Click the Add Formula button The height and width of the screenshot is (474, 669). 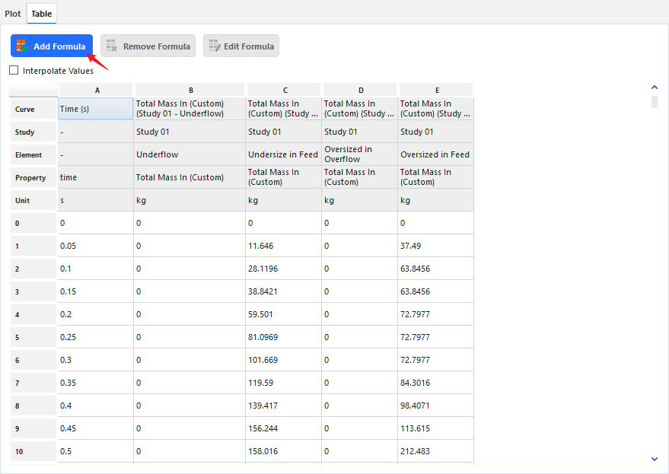pos(52,46)
